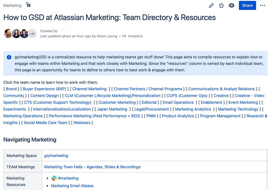
Task: Select the Marketing Resources table cell
Action: click(23, 181)
